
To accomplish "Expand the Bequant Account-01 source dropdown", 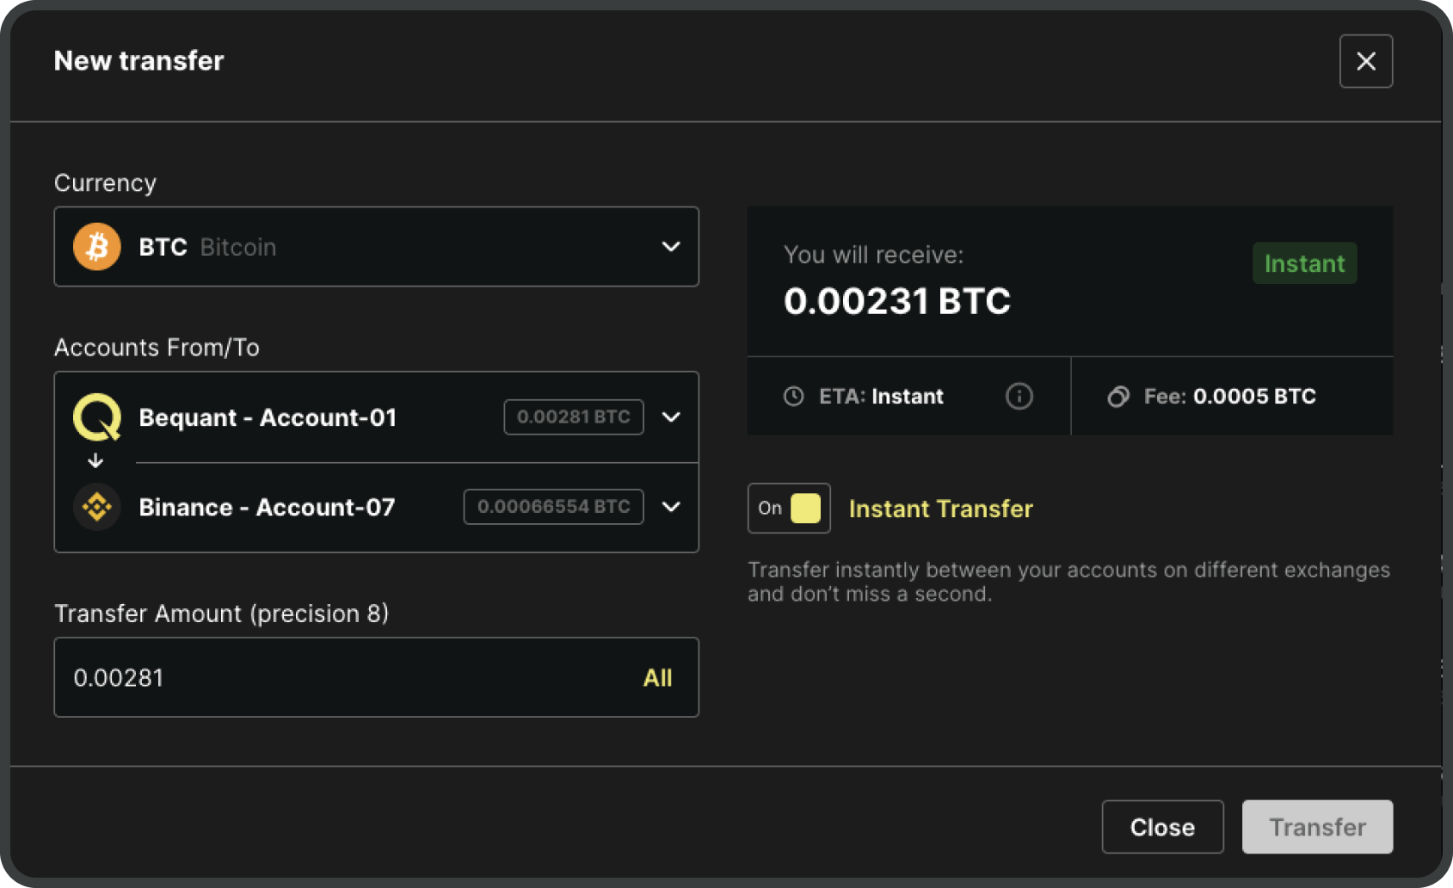I will (671, 417).
